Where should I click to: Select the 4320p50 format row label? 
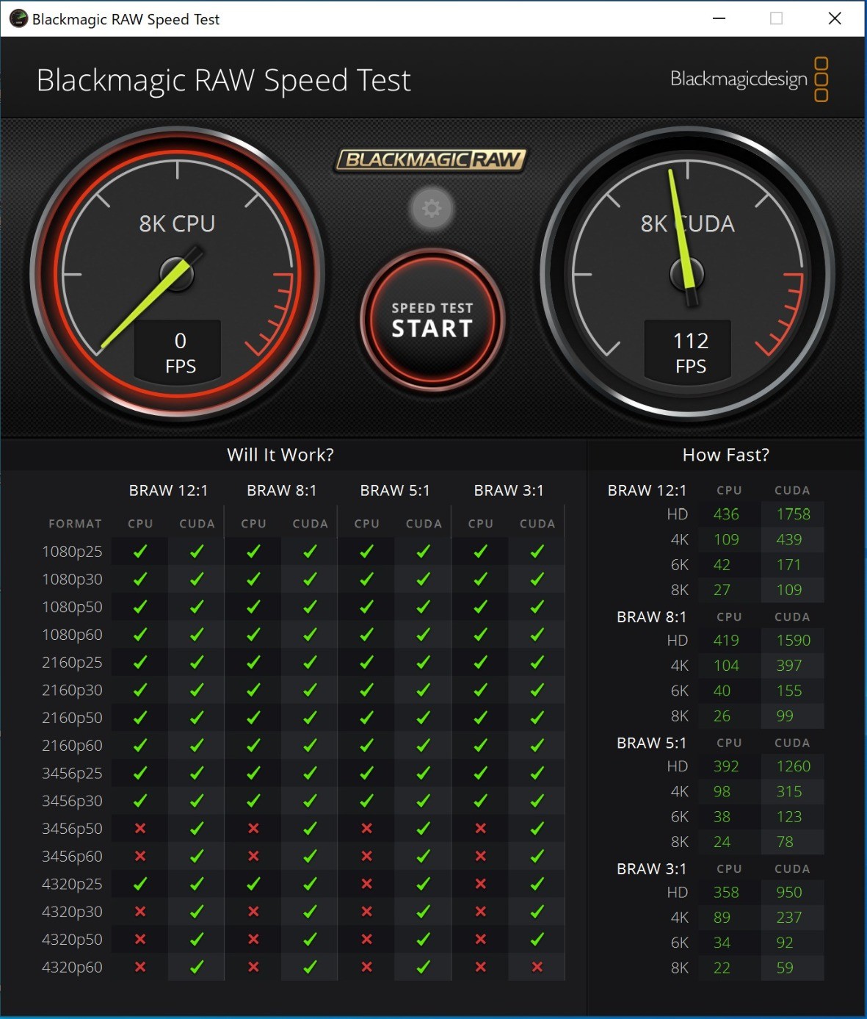[72, 939]
